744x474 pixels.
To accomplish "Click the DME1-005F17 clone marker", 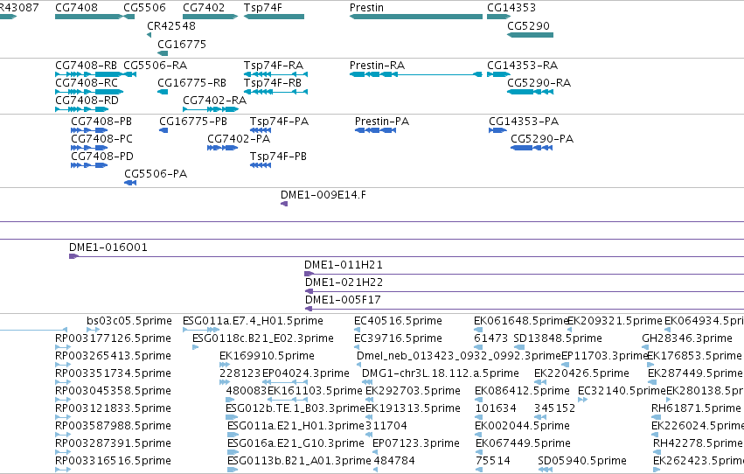I will [309, 310].
